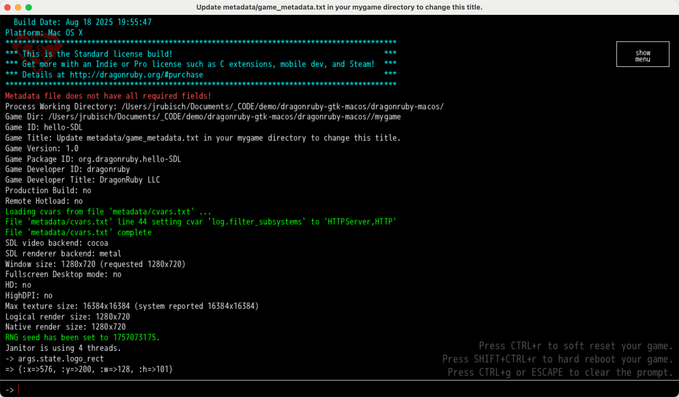Click the Build Date line

coord(82,22)
